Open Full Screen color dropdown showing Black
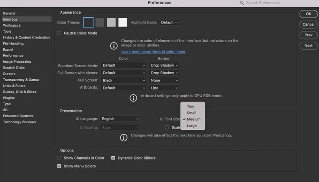Screen dimensions: 319x182 click(x=123, y=80)
